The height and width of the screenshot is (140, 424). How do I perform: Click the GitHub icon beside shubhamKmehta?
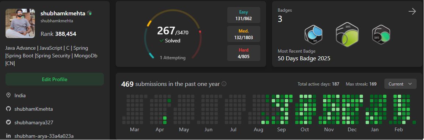tap(8, 109)
